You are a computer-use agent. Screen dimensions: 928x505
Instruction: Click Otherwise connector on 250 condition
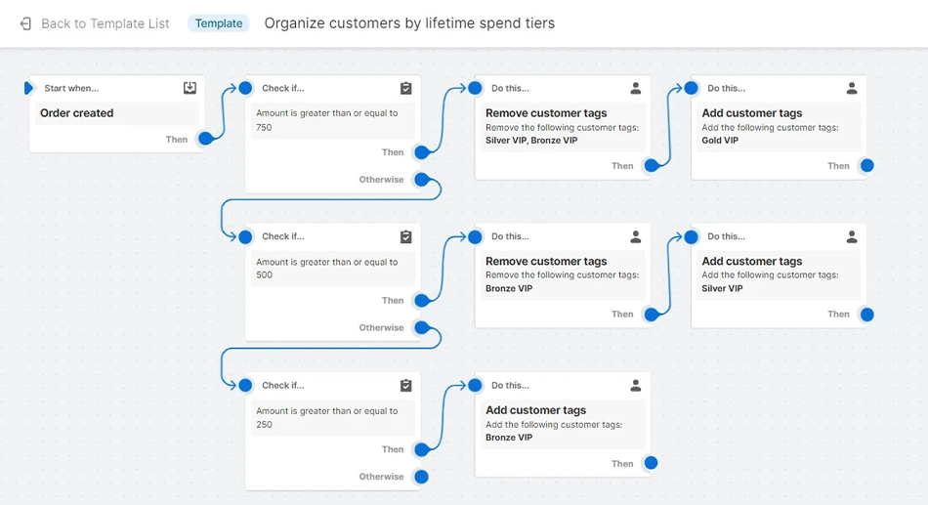point(421,477)
